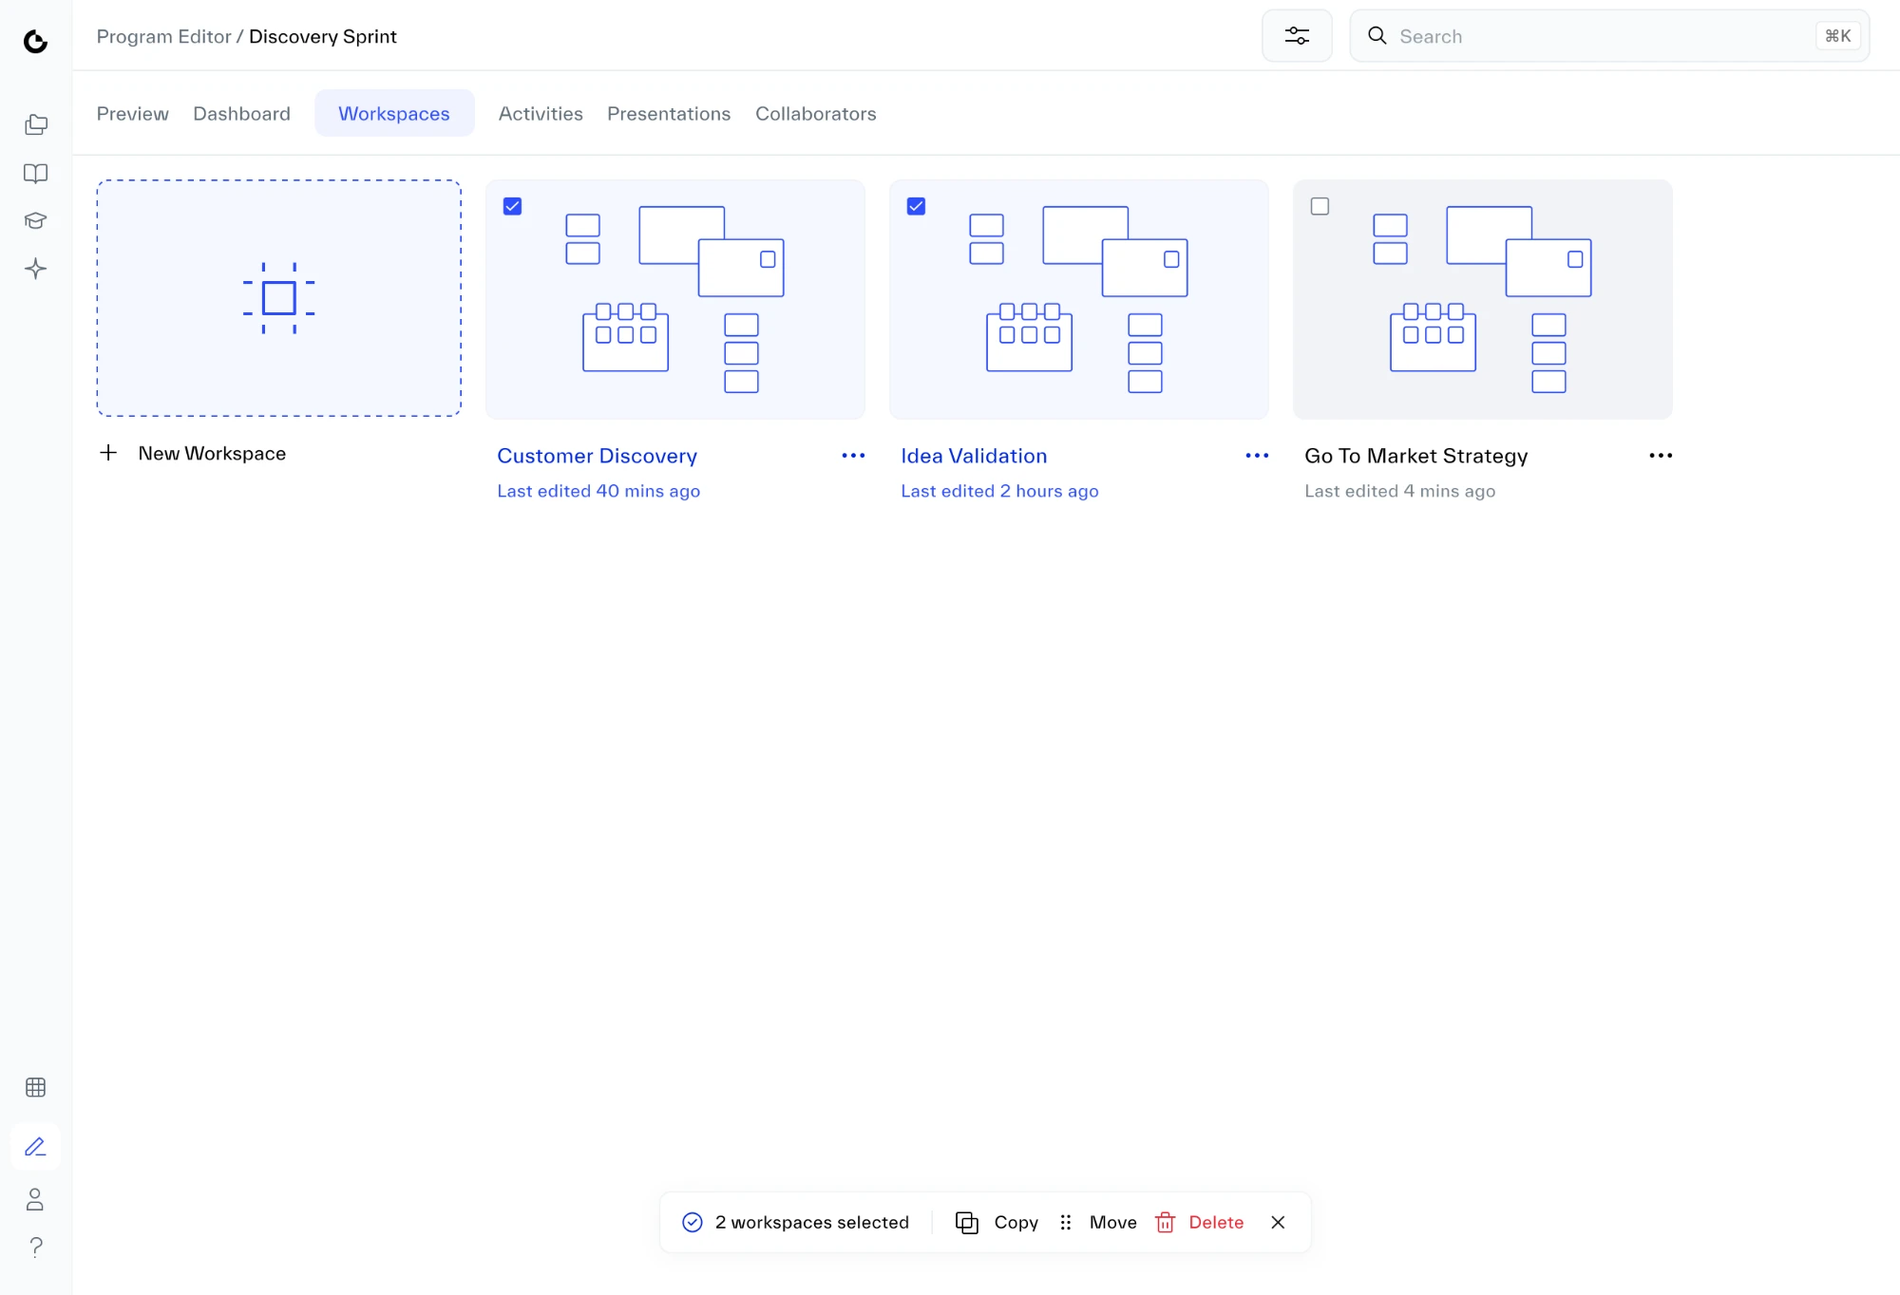The height and width of the screenshot is (1295, 1900).
Task: Click the Move drag-dots icon
Action: (1066, 1222)
